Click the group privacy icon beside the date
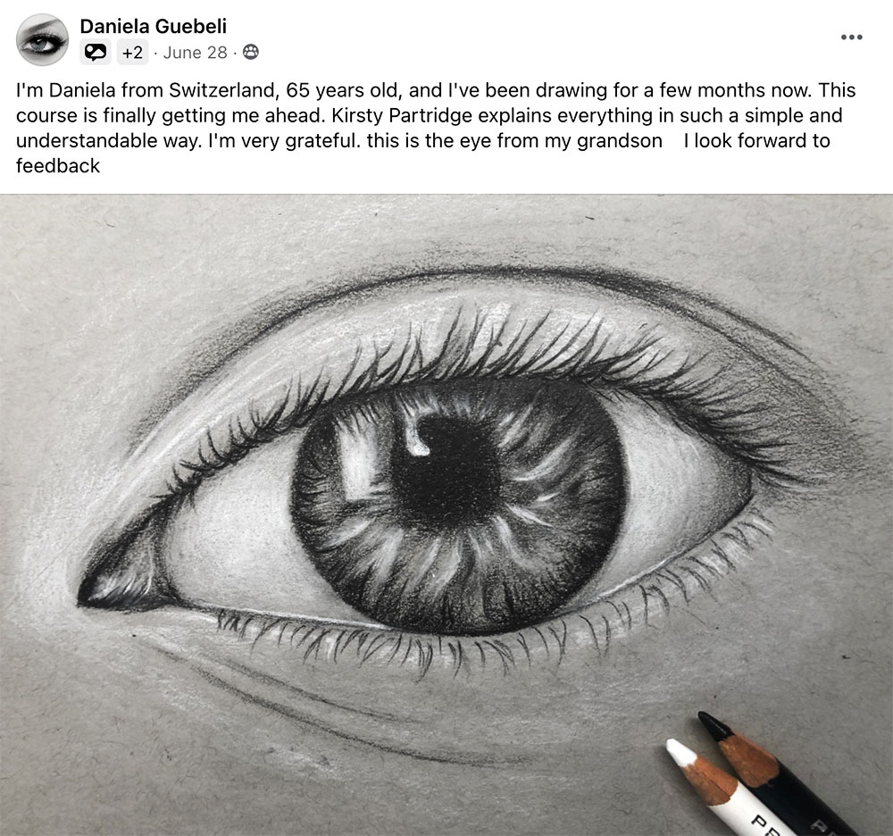 251,52
